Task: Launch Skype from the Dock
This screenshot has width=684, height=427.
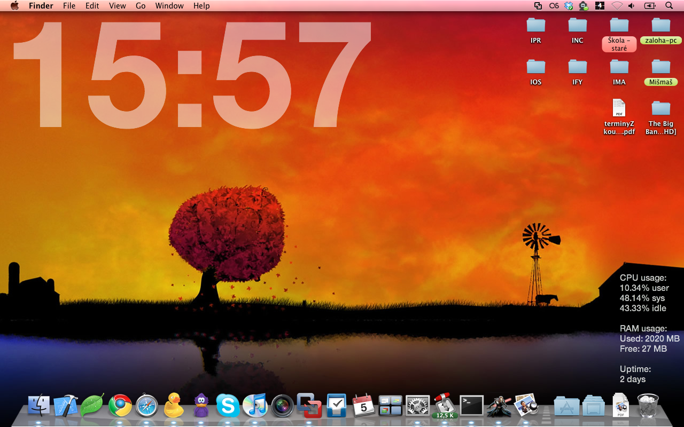Action: (x=228, y=406)
